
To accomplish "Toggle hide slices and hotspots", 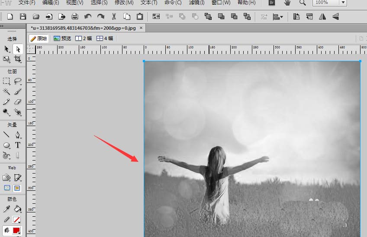I will pos(7,188).
